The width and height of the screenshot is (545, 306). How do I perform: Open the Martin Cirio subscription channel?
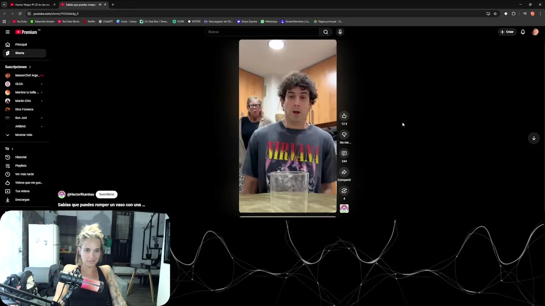point(24,101)
